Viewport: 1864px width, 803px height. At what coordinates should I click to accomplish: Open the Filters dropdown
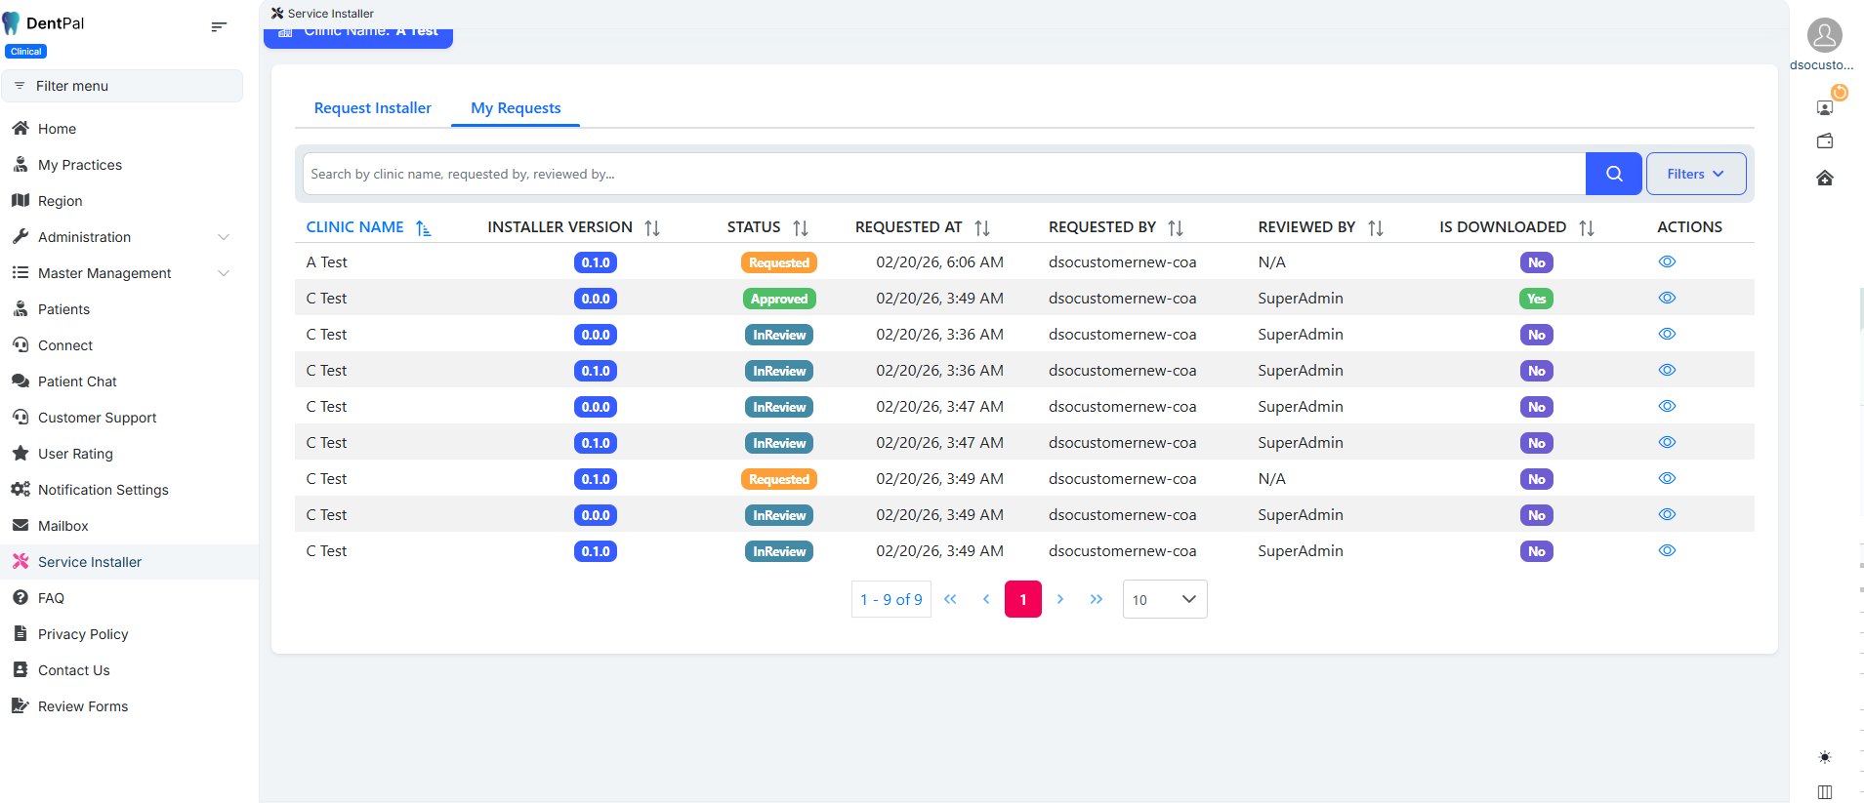[x=1695, y=174]
